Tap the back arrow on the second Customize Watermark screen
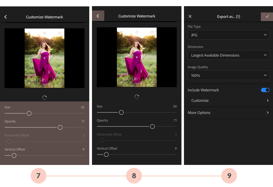This screenshot has width=273, height=187. pyautogui.click(x=98, y=16)
